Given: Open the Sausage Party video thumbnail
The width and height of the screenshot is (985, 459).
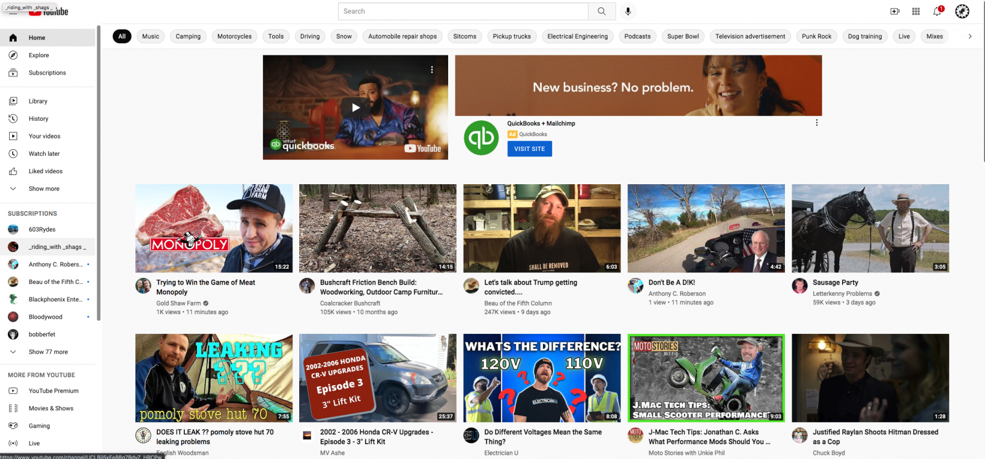Looking at the screenshot, I should click(x=870, y=229).
